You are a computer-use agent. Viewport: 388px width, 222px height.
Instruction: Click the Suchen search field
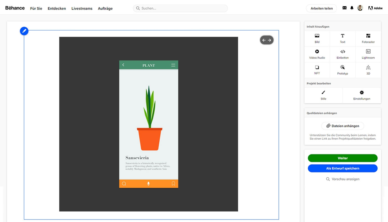click(x=180, y=8)
